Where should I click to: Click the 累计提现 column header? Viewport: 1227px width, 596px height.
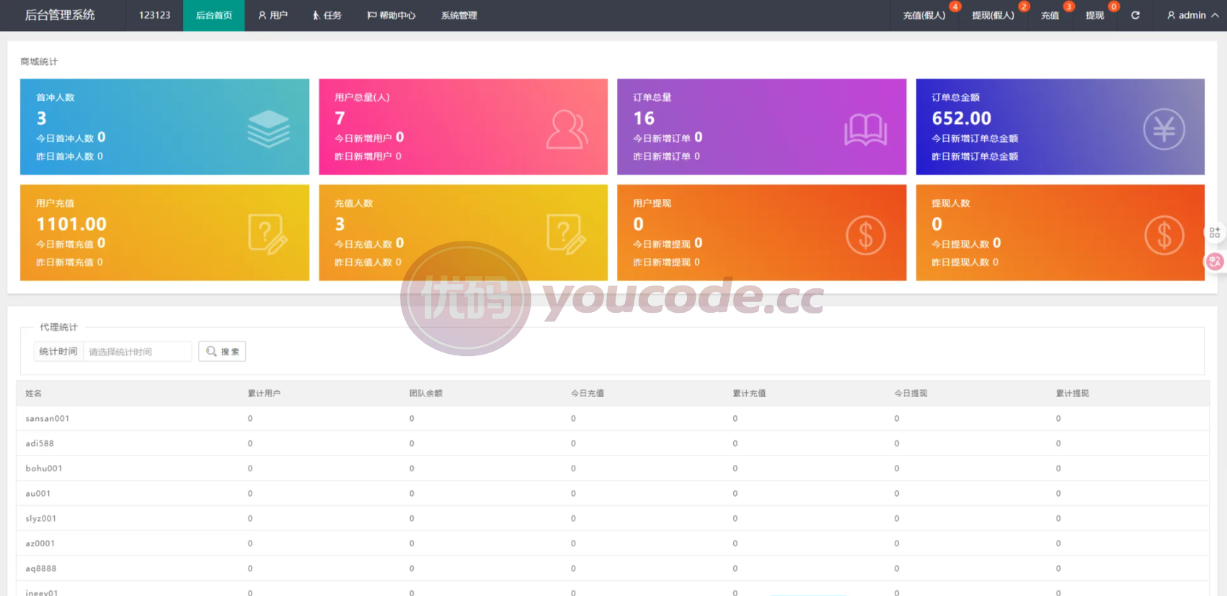(1072, 393)
